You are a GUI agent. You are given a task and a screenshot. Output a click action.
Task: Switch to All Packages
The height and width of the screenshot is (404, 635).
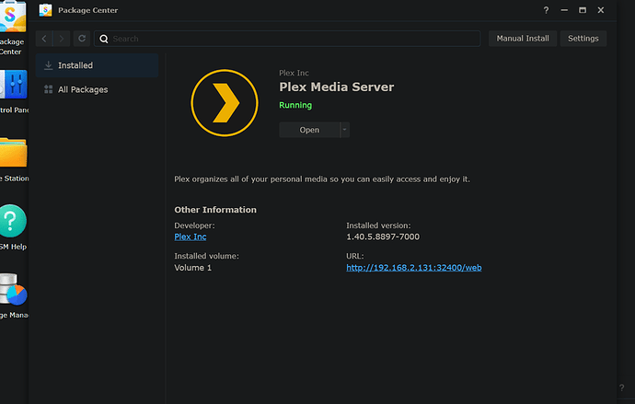[97, 89]
